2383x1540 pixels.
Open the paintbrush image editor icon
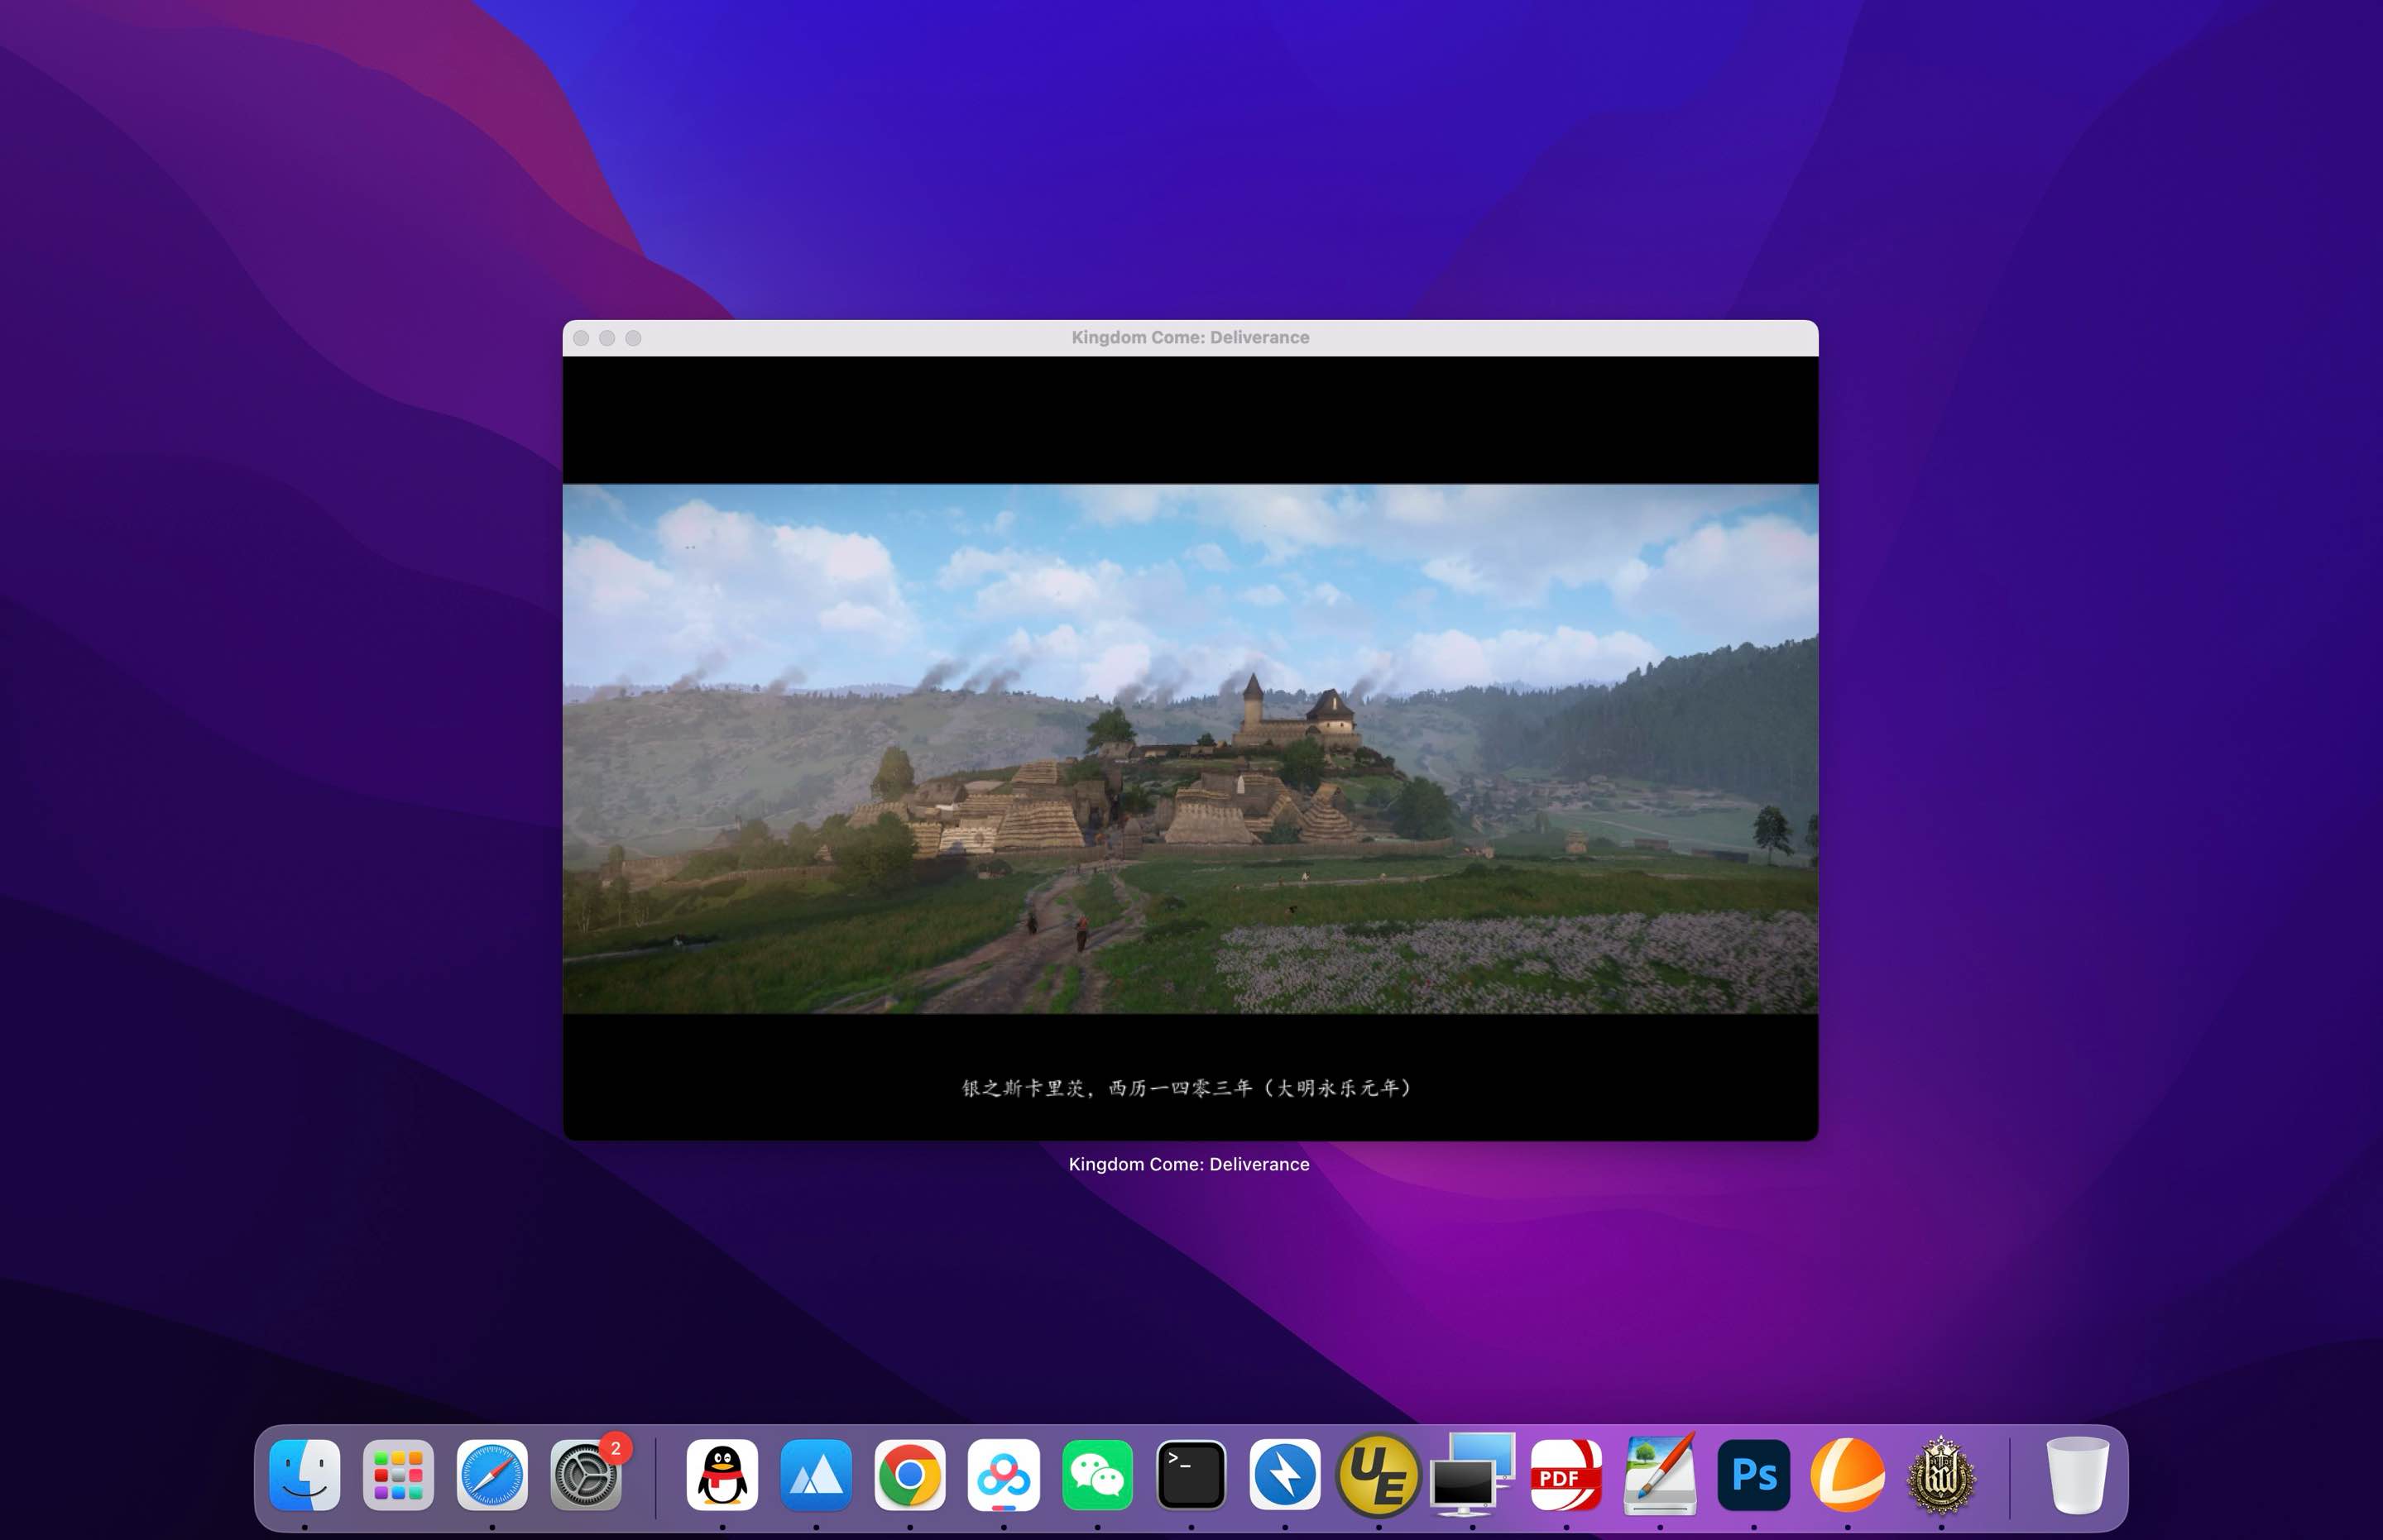click(x=1660, y=1474)
